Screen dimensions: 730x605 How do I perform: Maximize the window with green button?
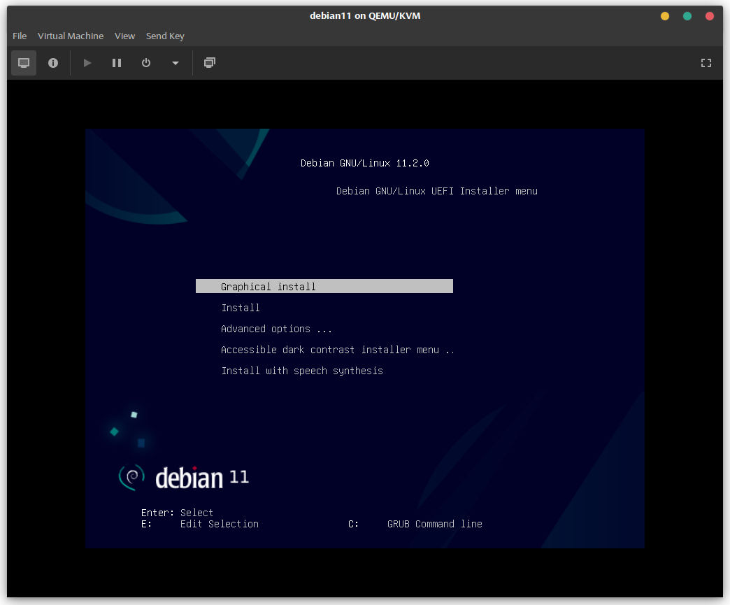tap(687, 16)
